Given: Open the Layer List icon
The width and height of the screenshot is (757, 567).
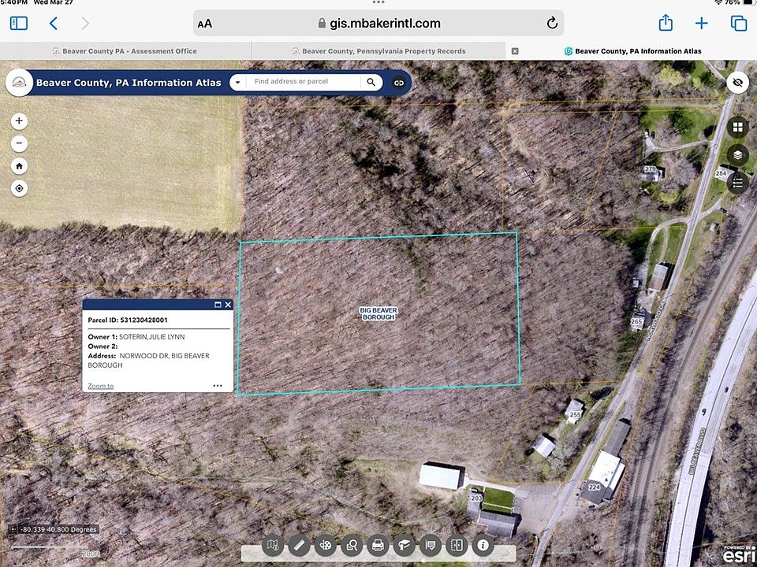Looking at the screenshot, I should click(738, 155).
